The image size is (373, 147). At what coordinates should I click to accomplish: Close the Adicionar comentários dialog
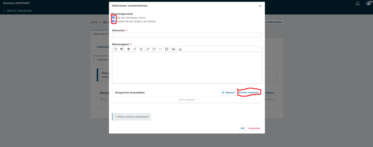(x=260, y=6)
